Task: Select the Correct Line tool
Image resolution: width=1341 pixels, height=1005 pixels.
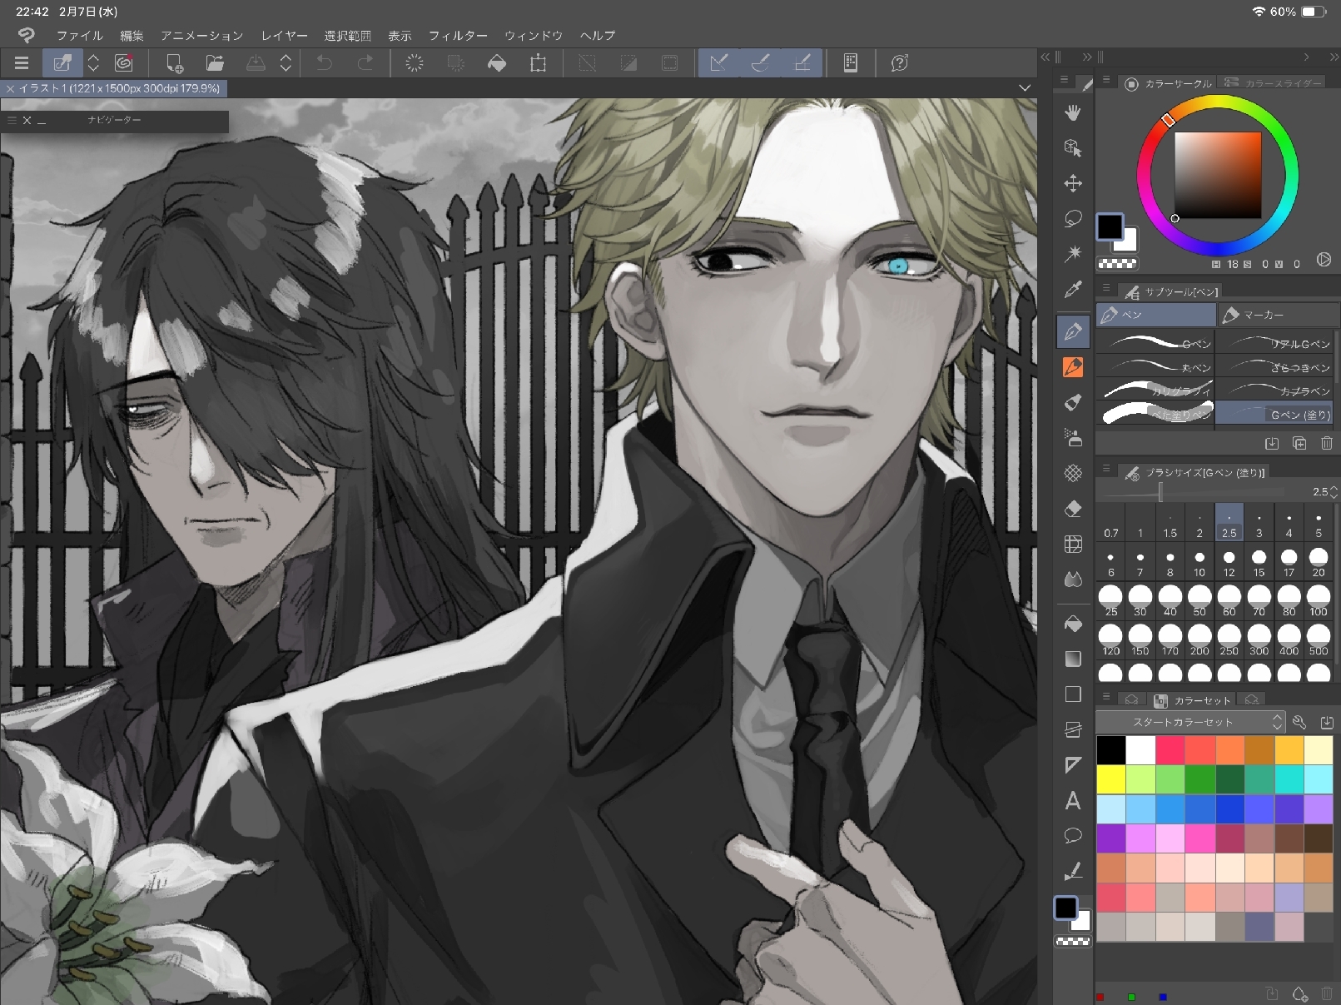Action: [x=1073, y=871]
